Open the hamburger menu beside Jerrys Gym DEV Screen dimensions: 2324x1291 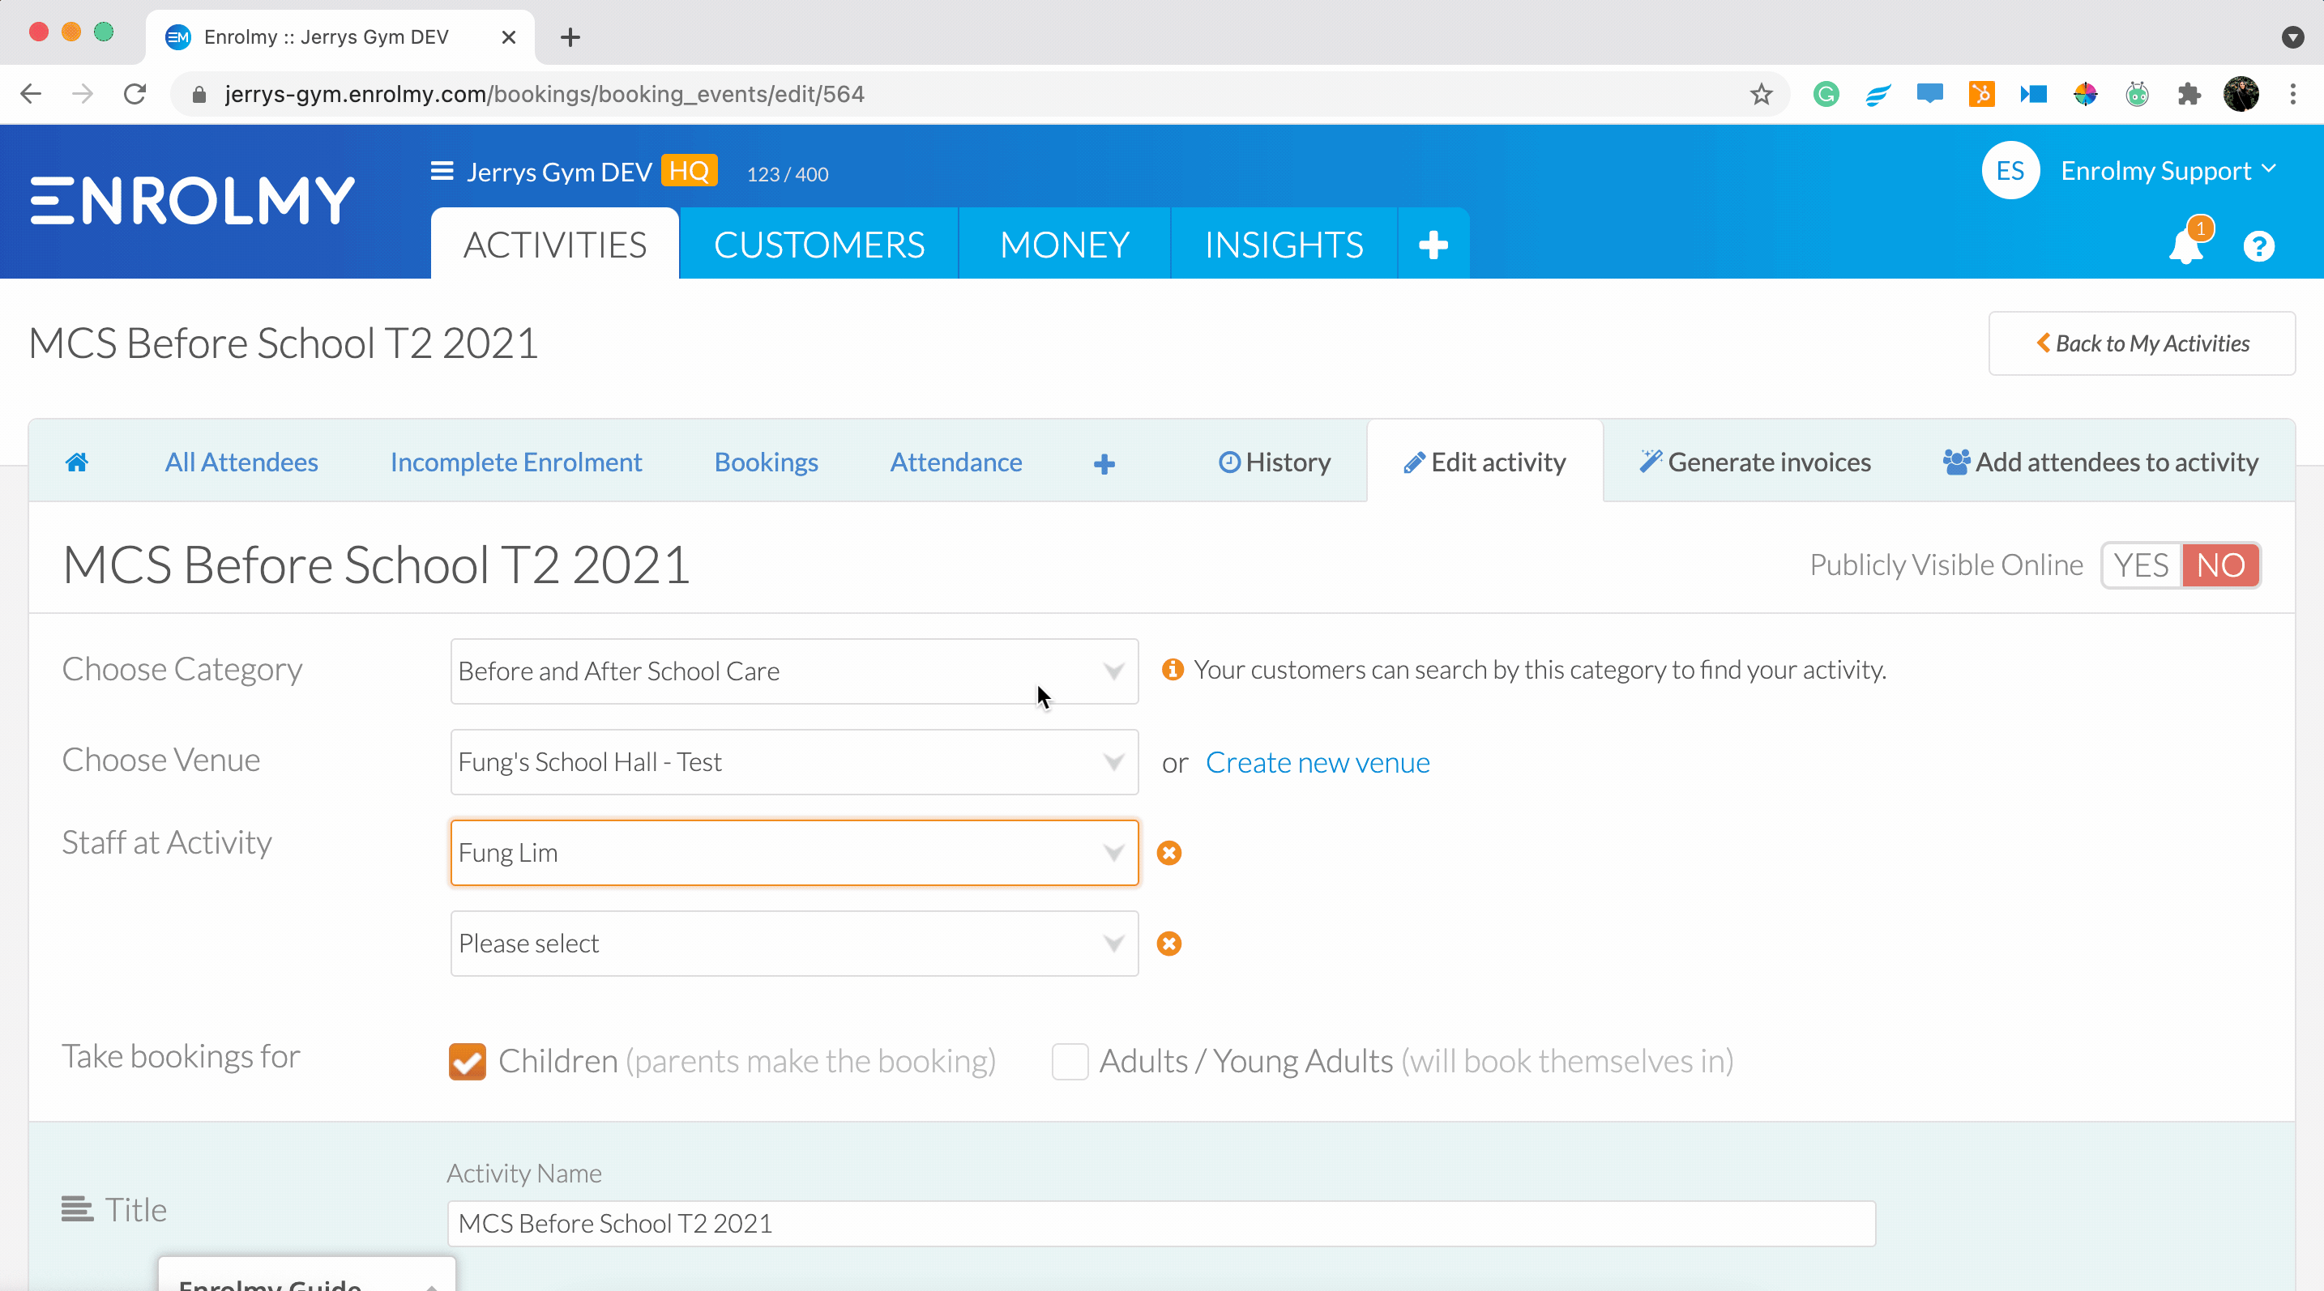[x=442, y=170]
